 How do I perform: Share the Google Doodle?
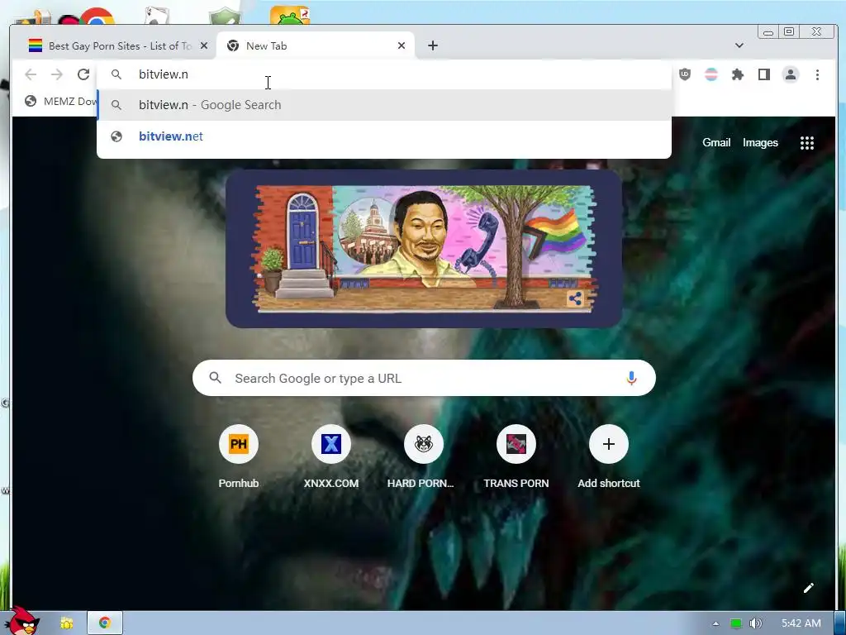[575, 298]
